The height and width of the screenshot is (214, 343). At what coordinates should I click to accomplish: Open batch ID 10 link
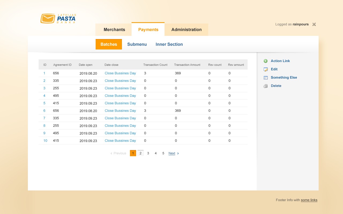(x=45, y=141)
